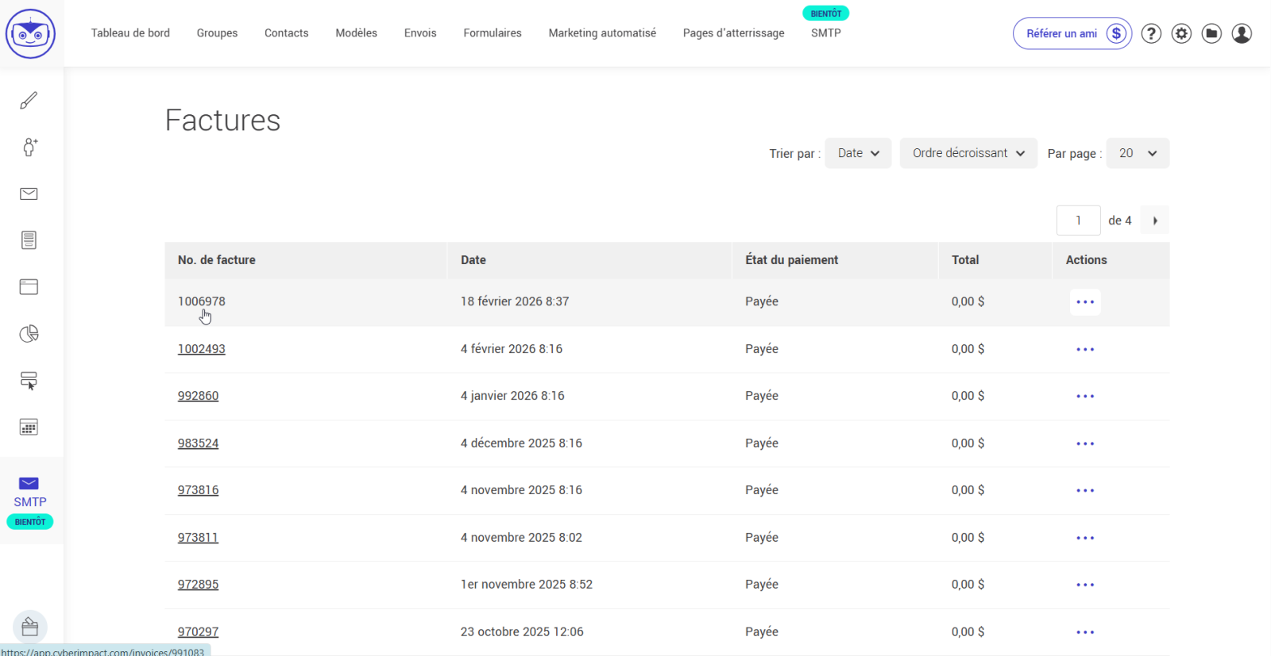
Task: Open the pie chart statistics icon
Action: point(29,334)
